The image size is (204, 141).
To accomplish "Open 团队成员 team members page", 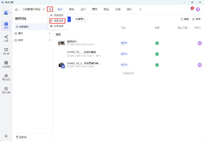I will [x=6, y=77].
